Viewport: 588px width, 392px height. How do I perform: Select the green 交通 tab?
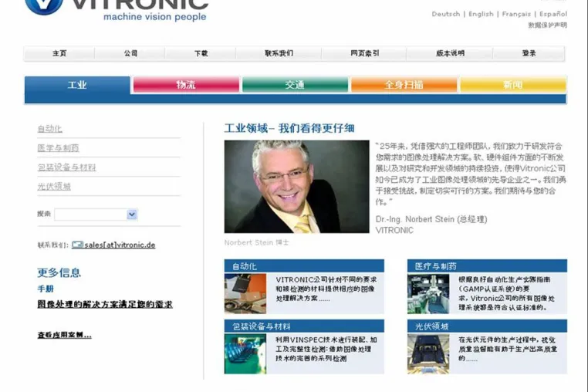295,85
